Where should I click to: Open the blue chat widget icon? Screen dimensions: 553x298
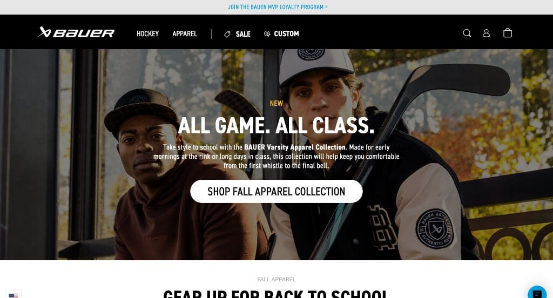[x=537, y=294]
